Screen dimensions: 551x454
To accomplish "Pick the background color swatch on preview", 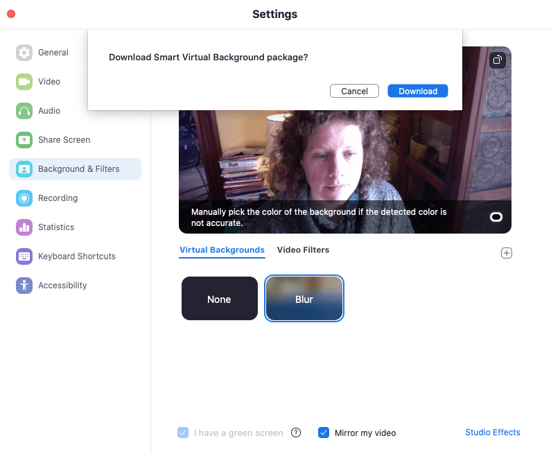I will [x=496, y=218].
